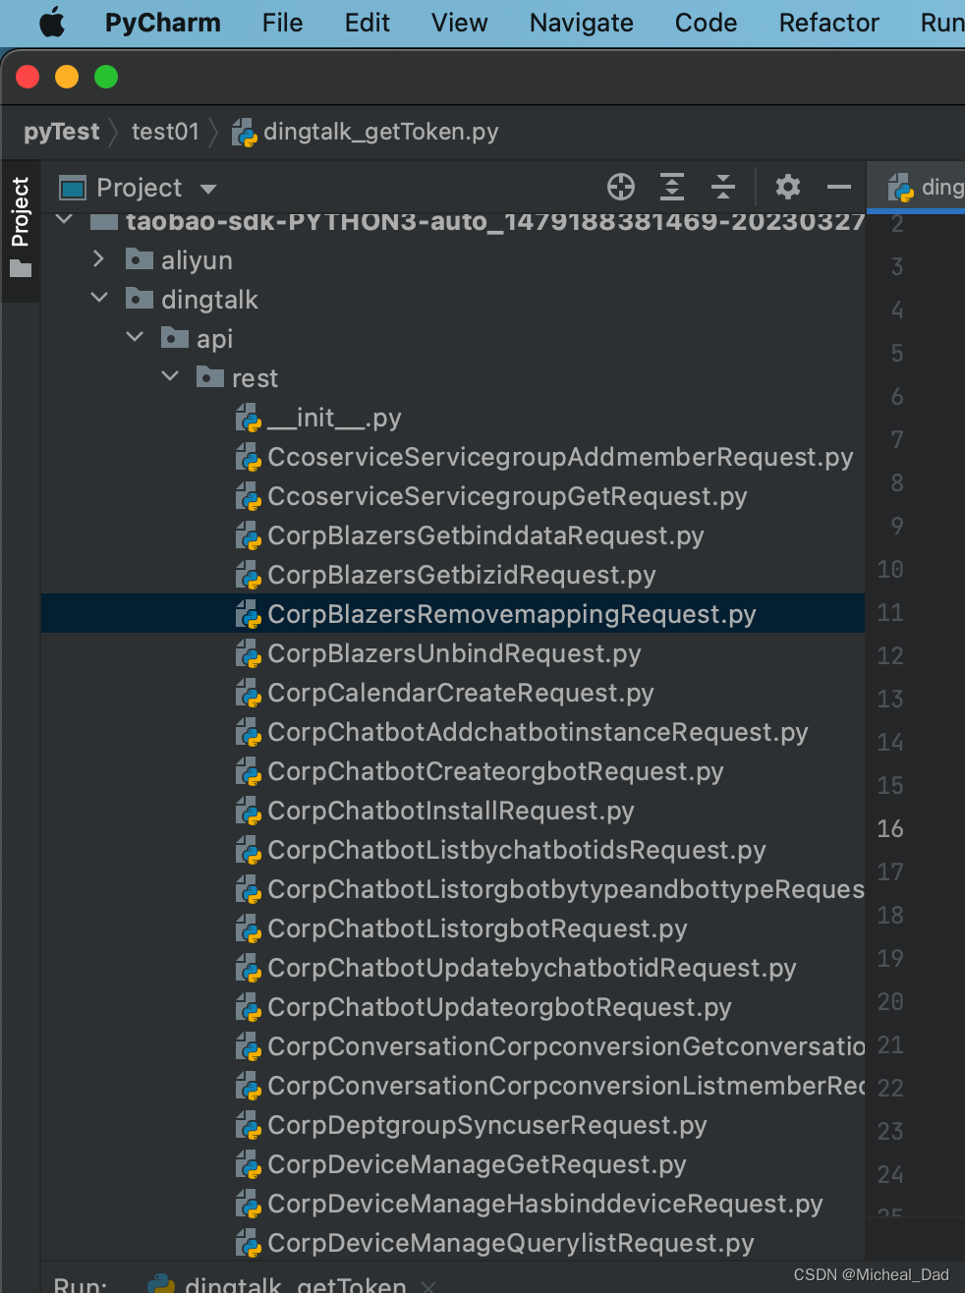The width and height of the screenshot is (965, 1293).
Task: Open the Code menu
Action: click(x=706, y=23)
